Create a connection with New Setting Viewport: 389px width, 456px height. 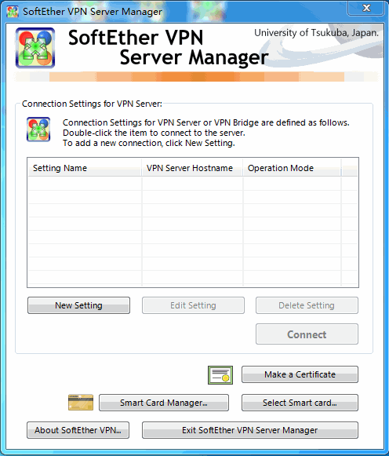78,305
